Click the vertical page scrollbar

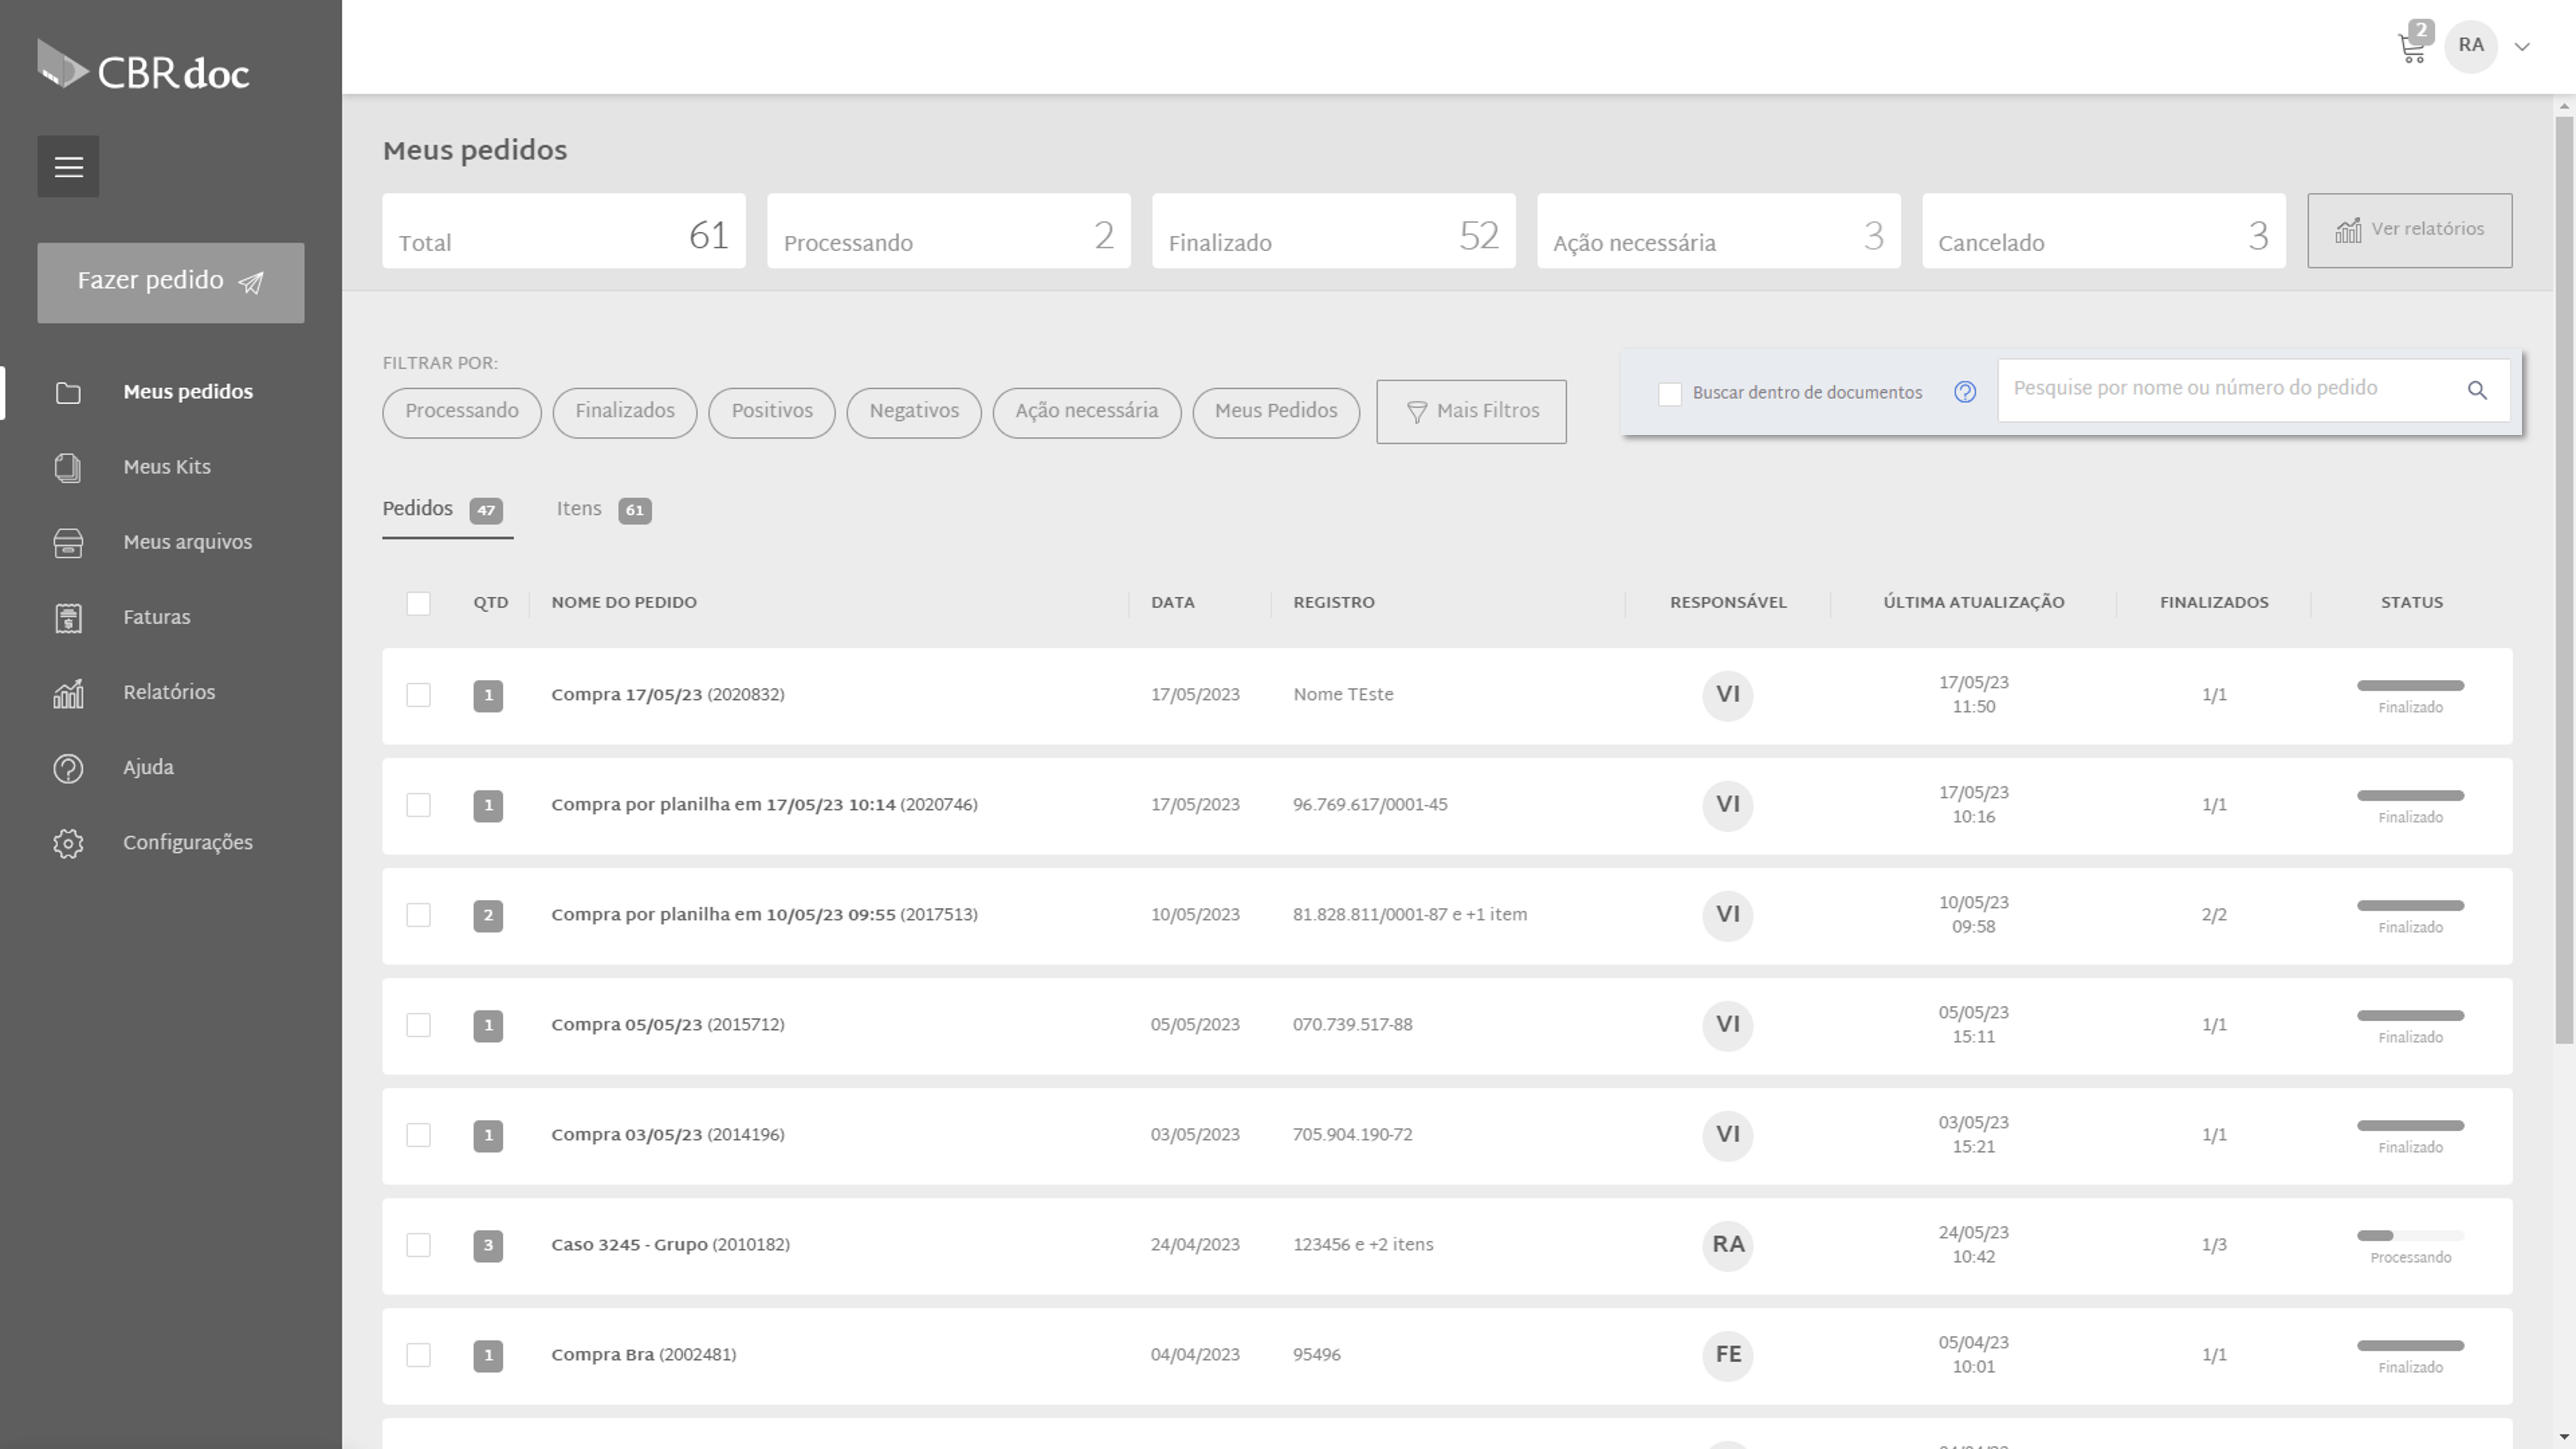[x=2564, y=580]
